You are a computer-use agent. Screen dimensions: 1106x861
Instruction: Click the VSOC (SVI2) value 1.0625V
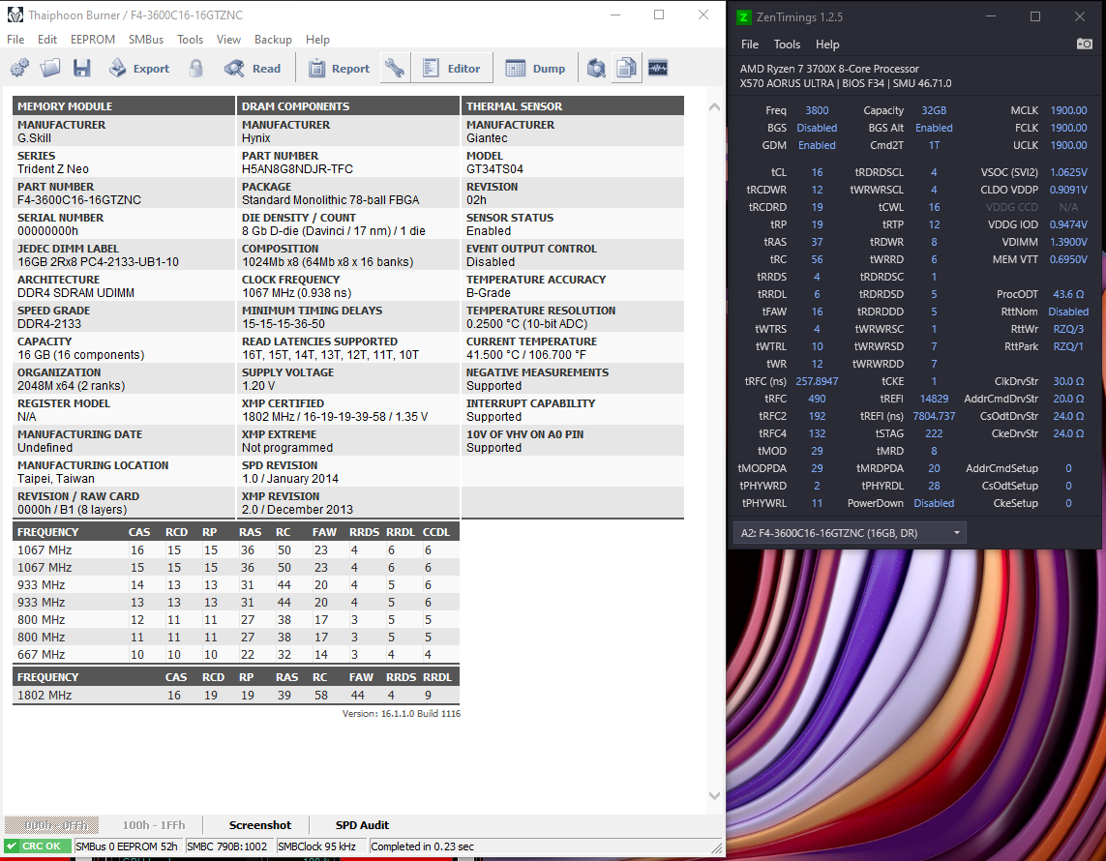[1068, 173]
